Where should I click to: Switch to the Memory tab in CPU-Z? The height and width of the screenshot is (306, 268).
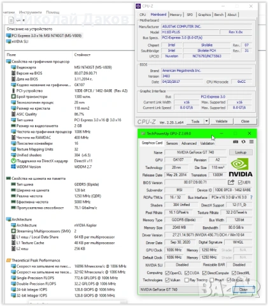point(176,15)
